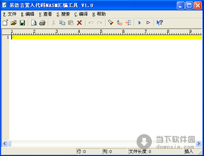Click horizontal scrollbar left arrow
This screenshot has height=156, width=204.
(x=5, y=144)
